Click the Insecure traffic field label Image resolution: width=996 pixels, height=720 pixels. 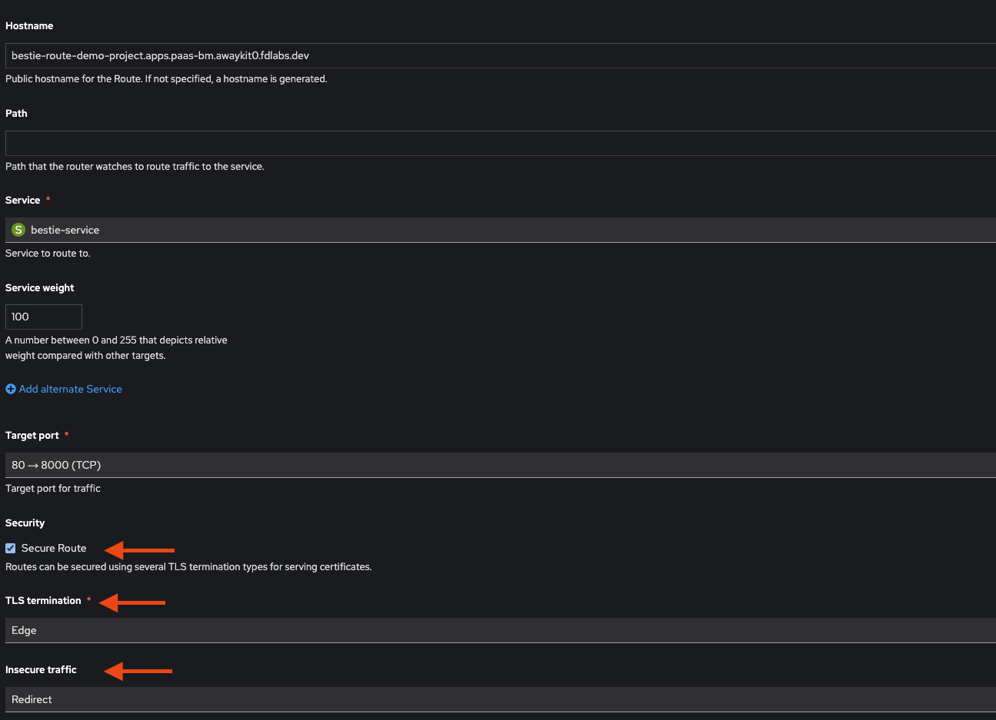pyautogui.click(x=41, y=669)
